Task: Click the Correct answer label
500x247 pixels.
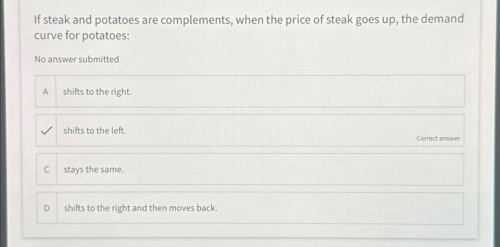Action: (x=438, y=138)
